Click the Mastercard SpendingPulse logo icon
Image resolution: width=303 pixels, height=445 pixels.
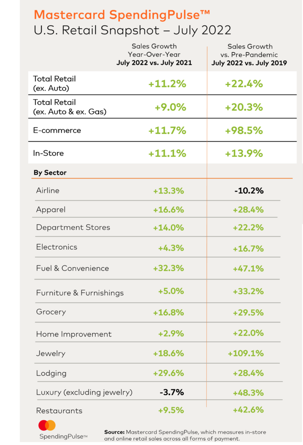[47, 425]
